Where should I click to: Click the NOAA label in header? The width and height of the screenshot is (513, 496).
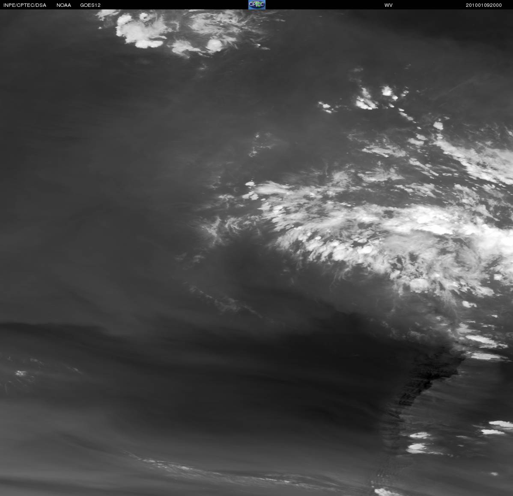[x=64, y=5]
